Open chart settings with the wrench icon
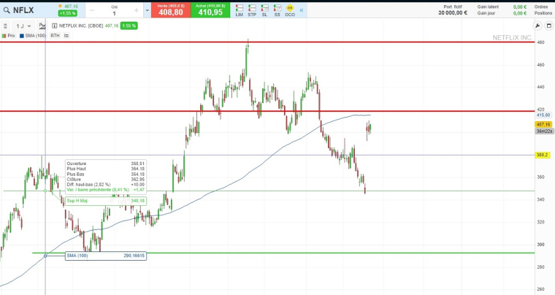555x295 pixels. click(x=537, y=26)
